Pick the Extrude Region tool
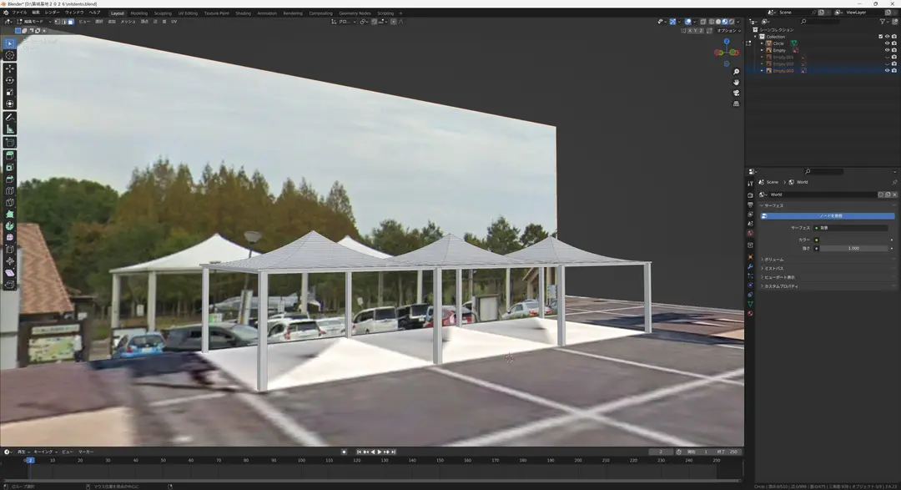Image resolution: width=901 pixels, height=490 pixels. 10,156
